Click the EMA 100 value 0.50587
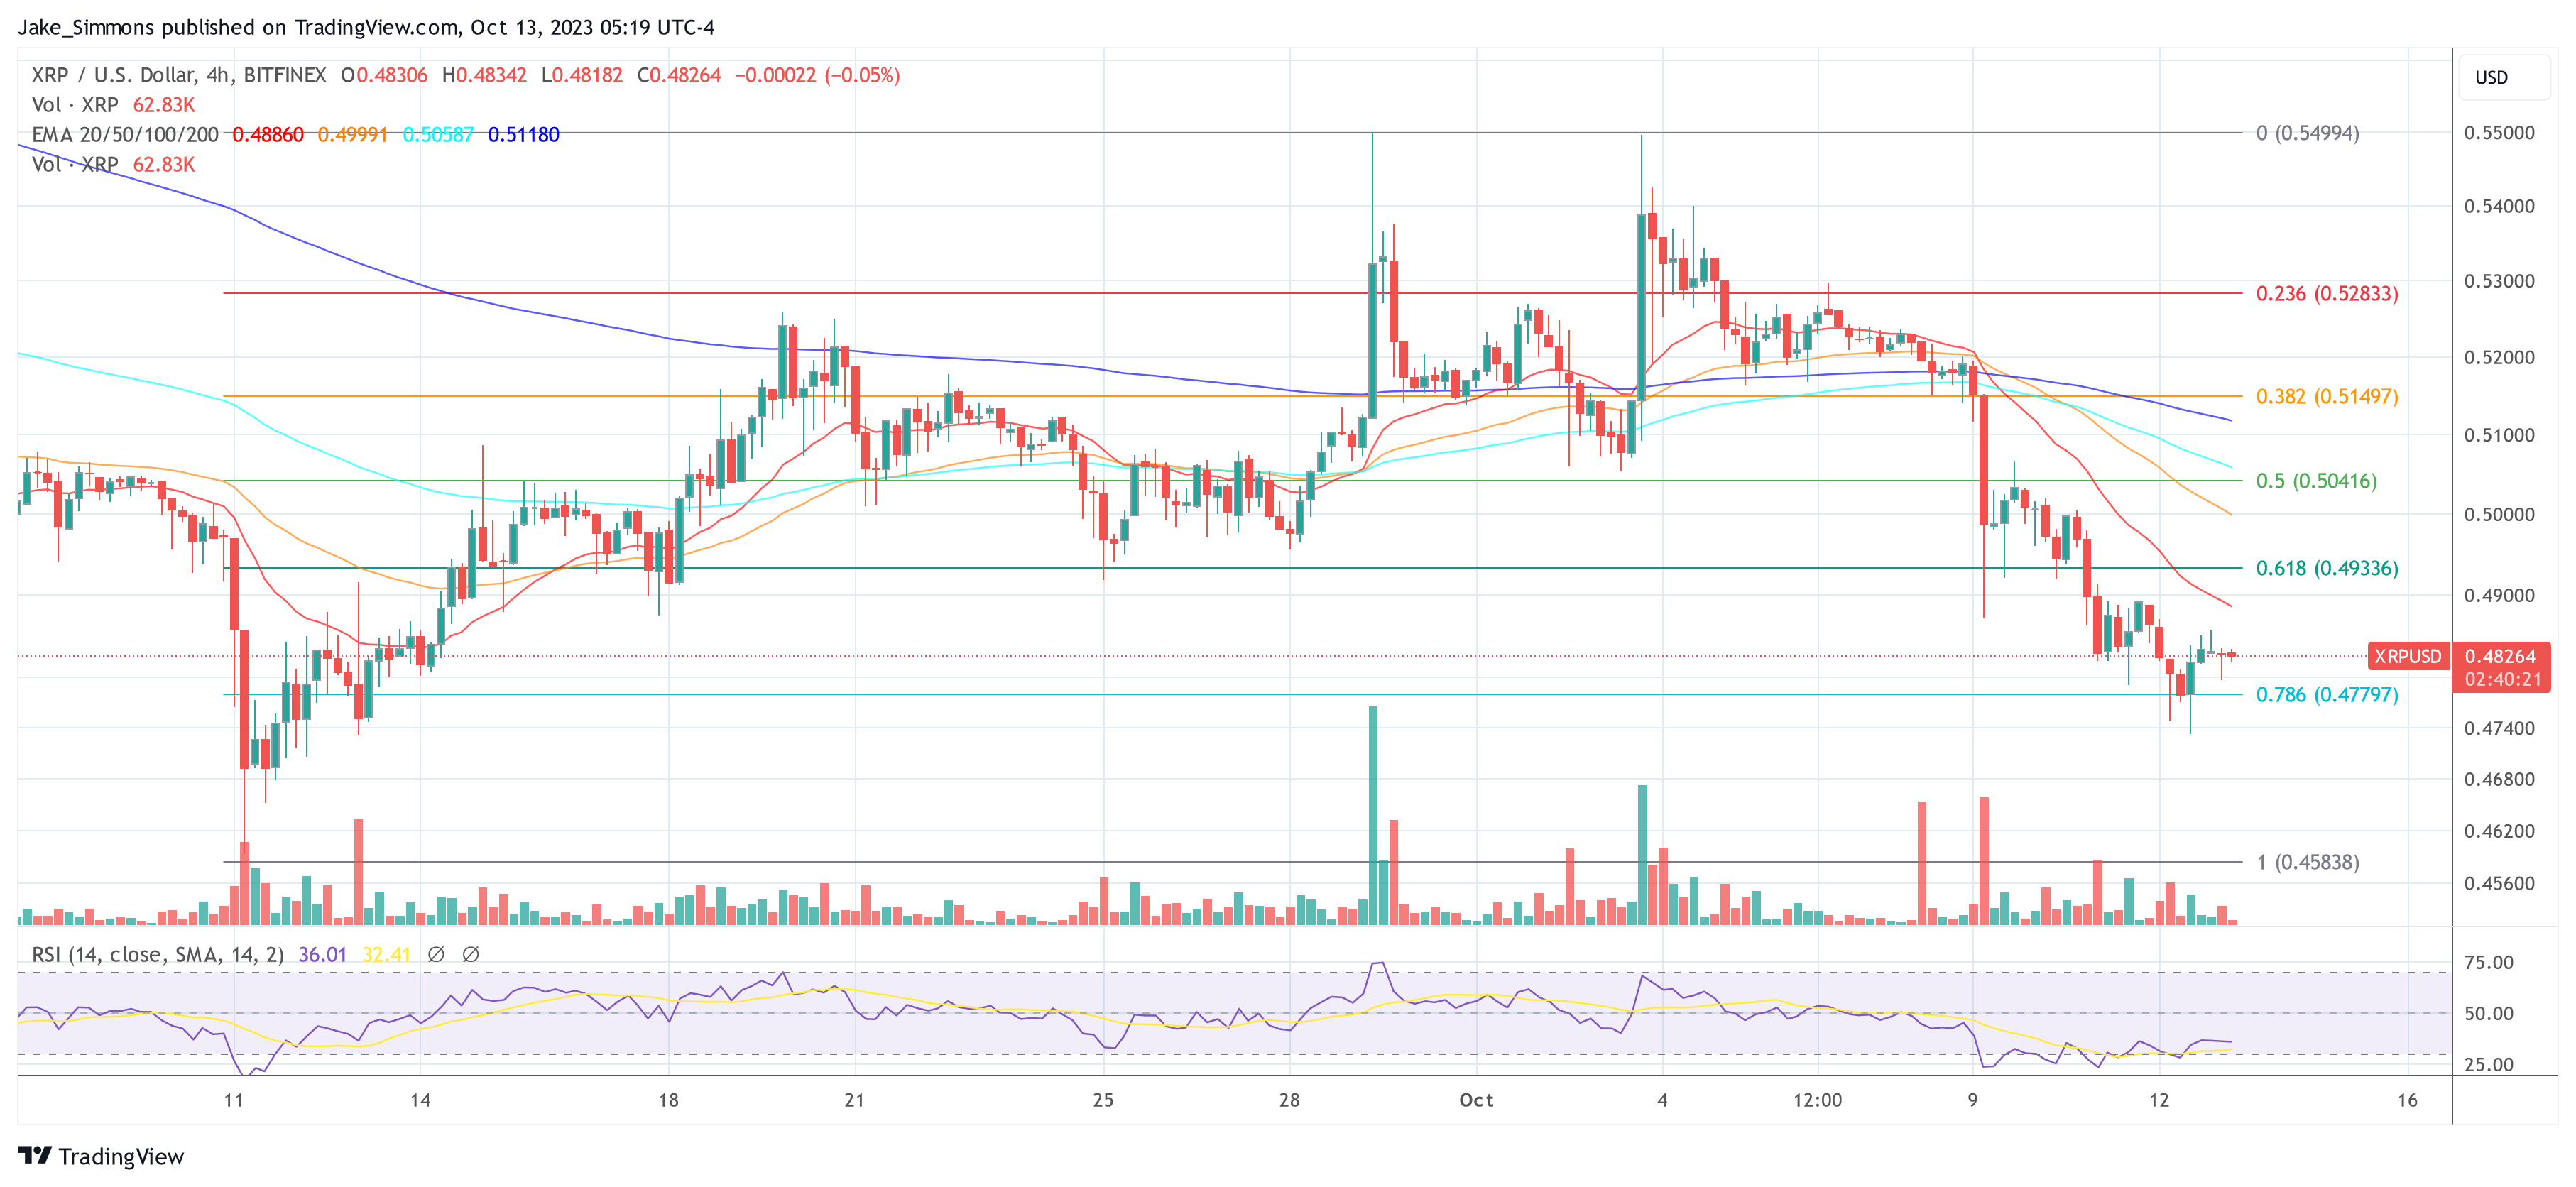 click(x=438, y=134)
